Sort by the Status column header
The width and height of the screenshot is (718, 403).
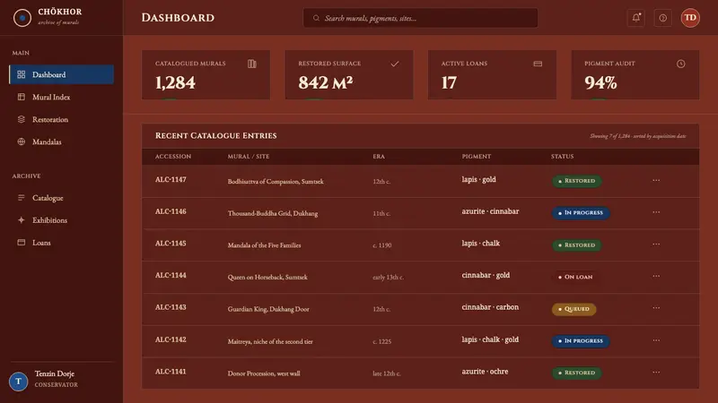coord(563,156)
